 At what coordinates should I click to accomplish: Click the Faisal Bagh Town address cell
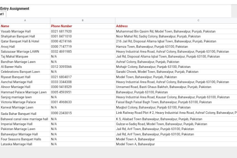click(x=176, y=102)
